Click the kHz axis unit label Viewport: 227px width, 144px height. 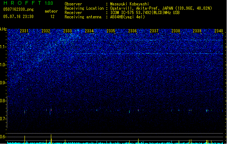[x=3, y=29]
